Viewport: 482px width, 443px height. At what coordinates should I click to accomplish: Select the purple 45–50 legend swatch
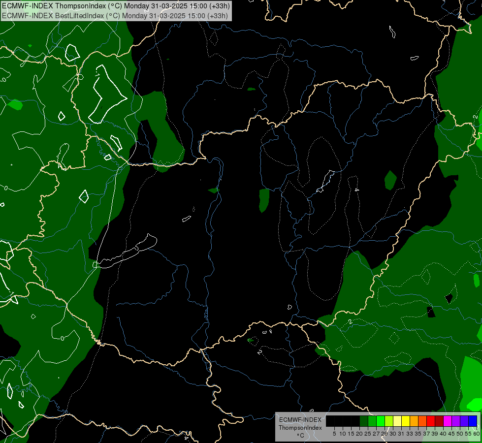(456, 421)
